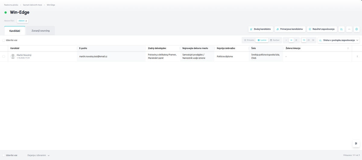This screenshot has height=160, width=362.
Task: Switch to Privzeto view
Action: click(249, 40)
